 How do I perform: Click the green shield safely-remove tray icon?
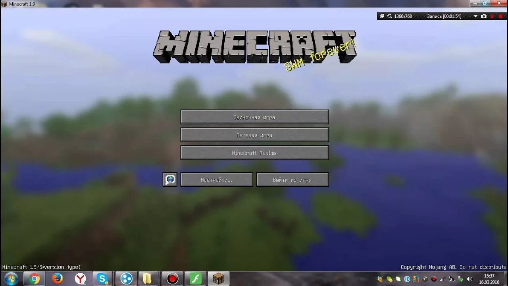click(460, 279)
